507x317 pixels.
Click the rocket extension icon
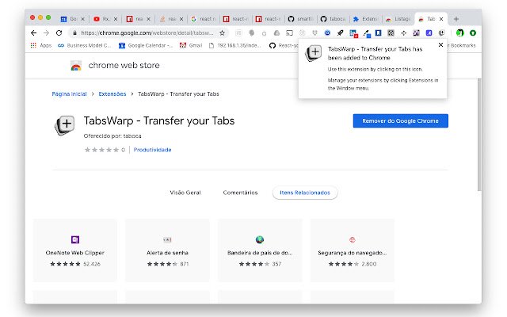coord(340,32)
